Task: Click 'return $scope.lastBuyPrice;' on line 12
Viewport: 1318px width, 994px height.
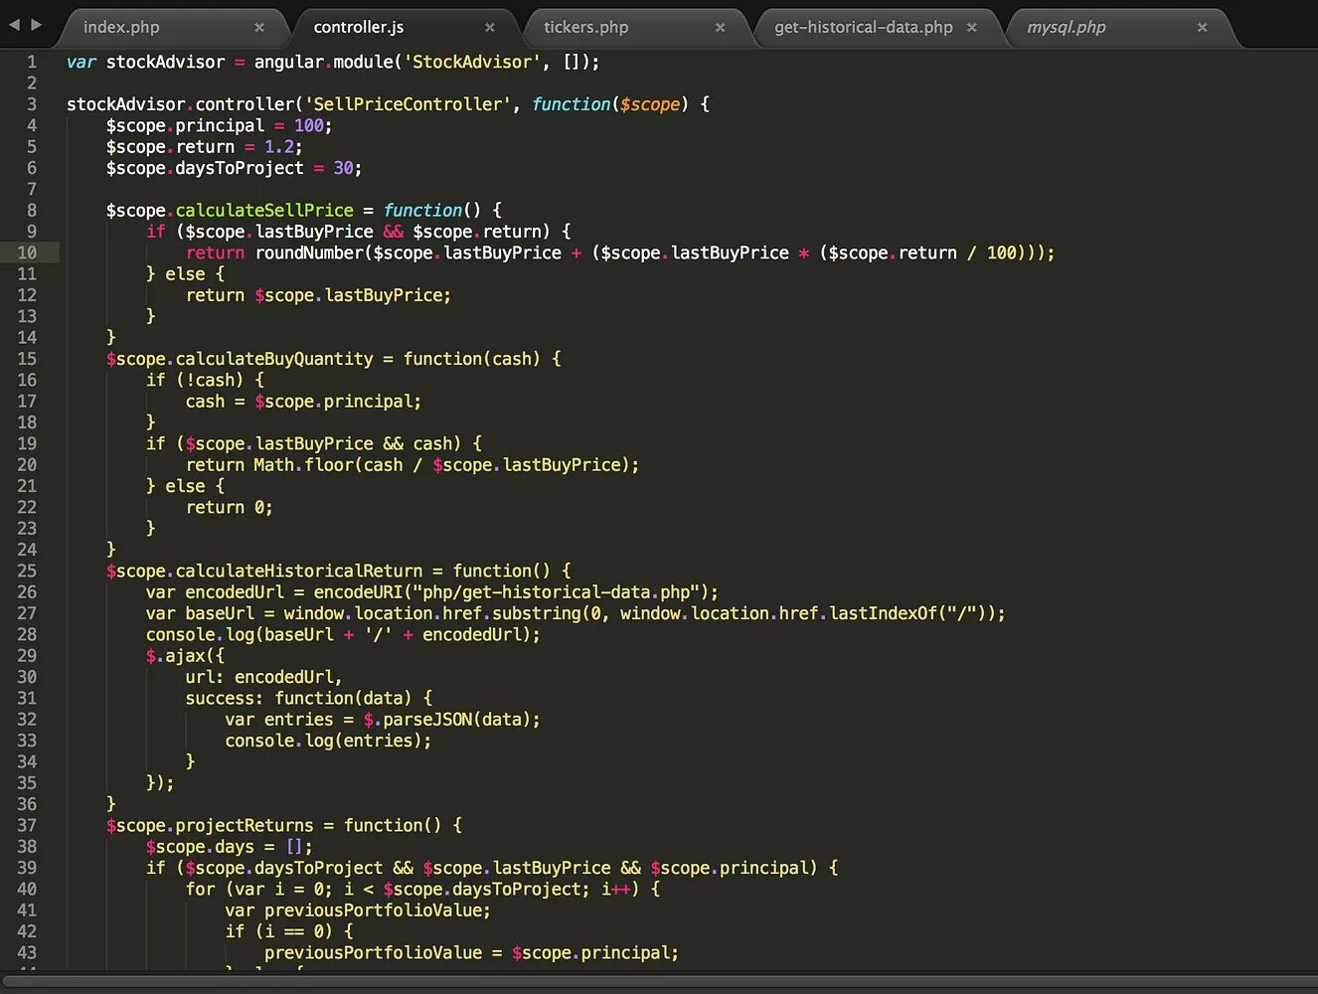Action: coord(318,295)
